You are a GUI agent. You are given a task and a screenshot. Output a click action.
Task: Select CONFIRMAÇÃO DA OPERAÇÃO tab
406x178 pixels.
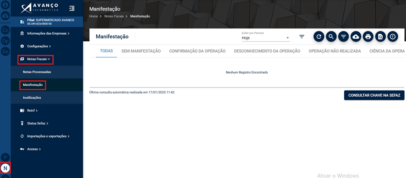click(197, 51)
